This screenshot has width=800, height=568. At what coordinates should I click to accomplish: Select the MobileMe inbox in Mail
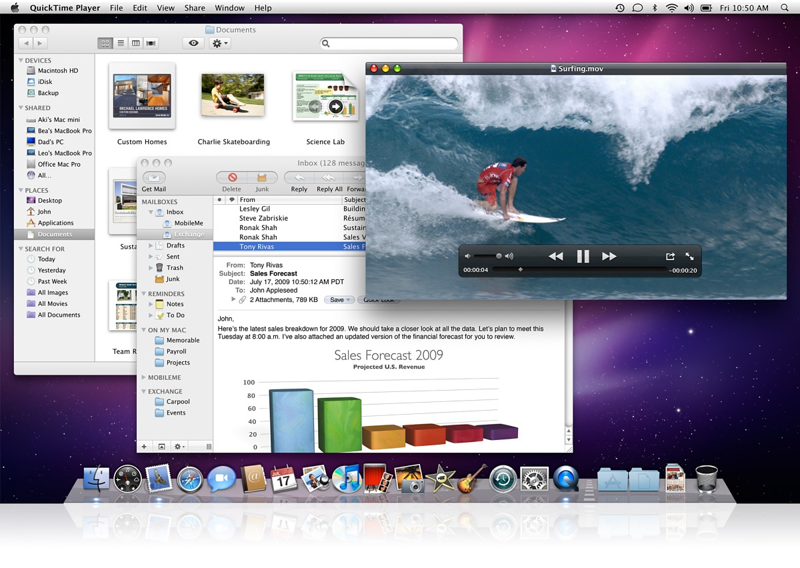[183, 223]
